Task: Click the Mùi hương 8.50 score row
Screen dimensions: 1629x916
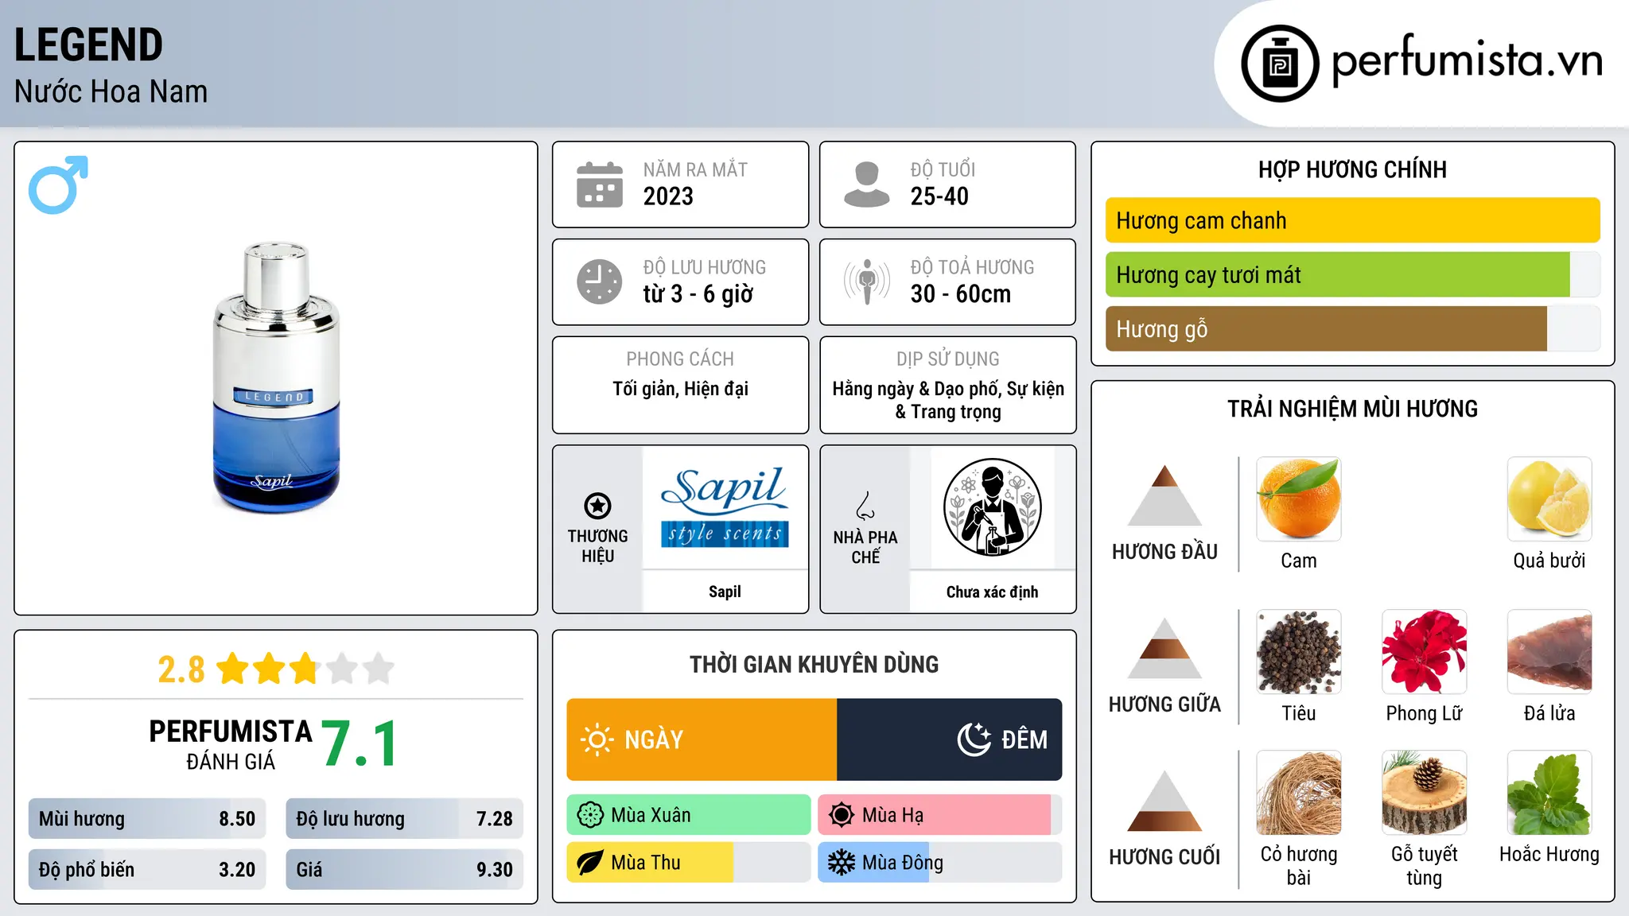Action: [147, 819]
